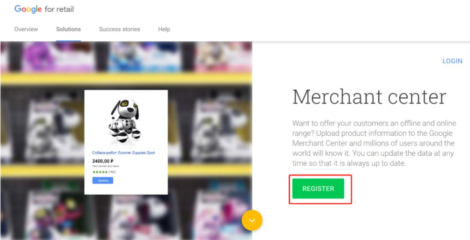Image resolution: width=470 pixels, height=240 pixels.
Task: Open the Overview tab
Action: [x=26, y=29]
